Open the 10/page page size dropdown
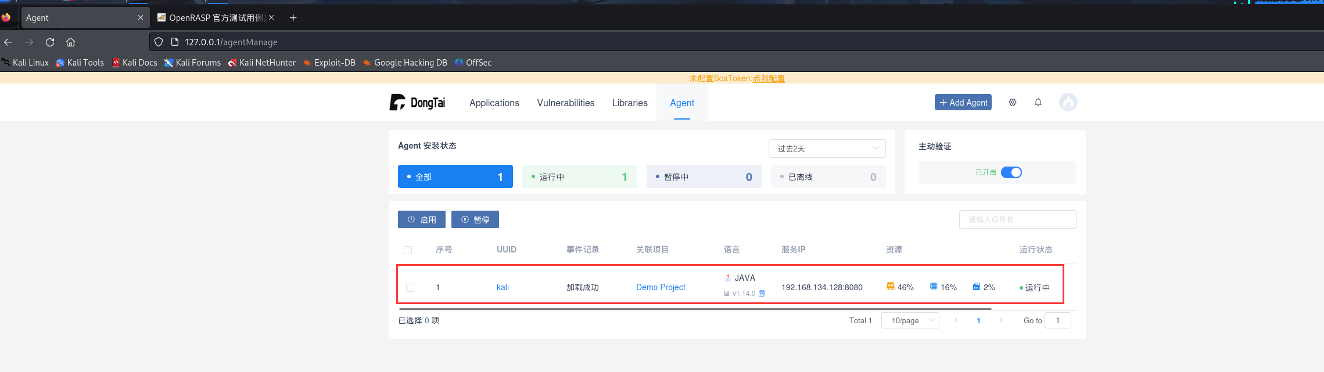Image resolution: width=1324 pixels, height=372 pixels. [x=910, y=320]
